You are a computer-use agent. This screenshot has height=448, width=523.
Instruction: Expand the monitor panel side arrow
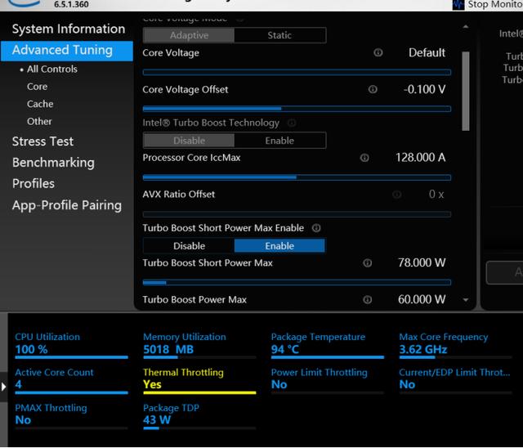click(3, 387)
